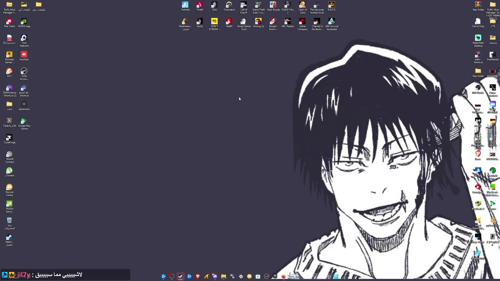500x281 pixels.
Task: Open the Overwatch shortcut
Action: tap(229, 7)
